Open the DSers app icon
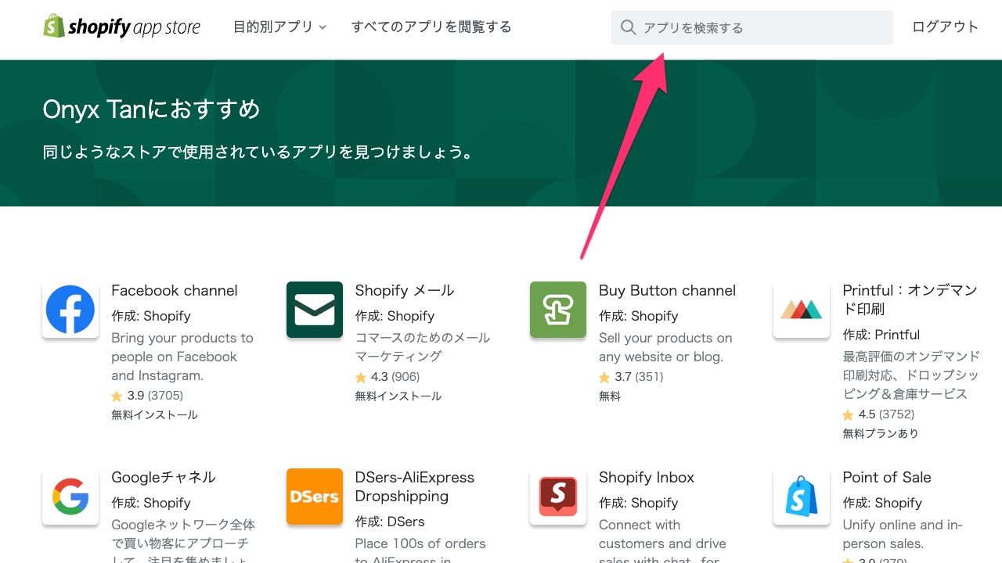The image size is (1002, 563). (x=315, y=497)
